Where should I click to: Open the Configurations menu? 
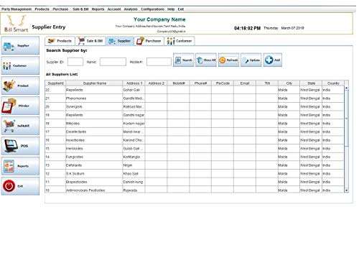pos(152,9)
